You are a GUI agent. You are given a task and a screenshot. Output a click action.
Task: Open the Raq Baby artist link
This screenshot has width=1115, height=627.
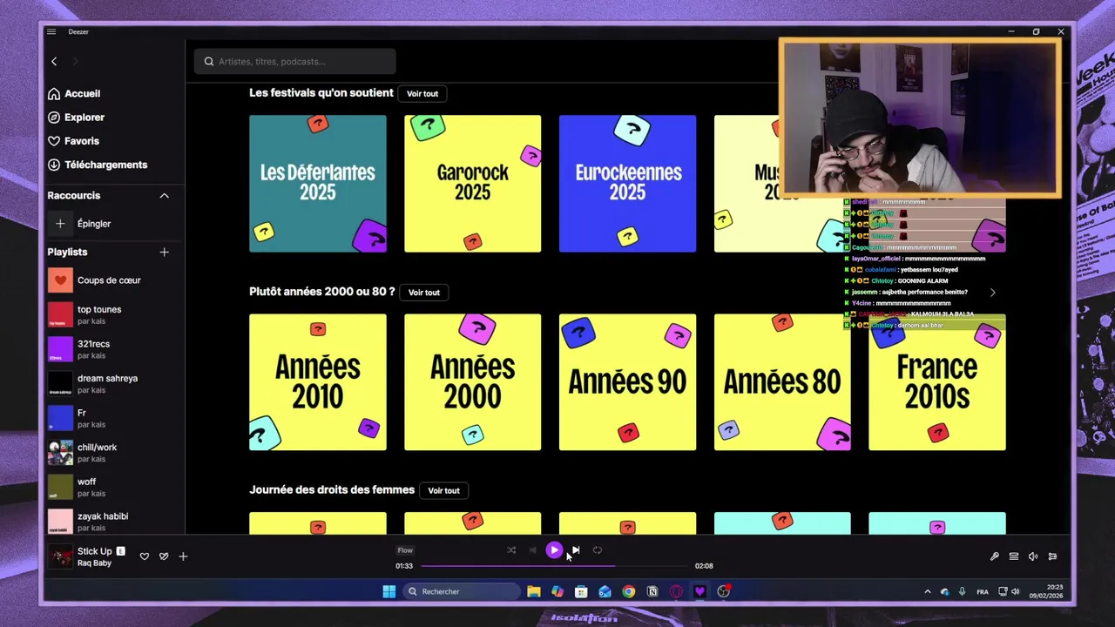(x=94, y=563)
